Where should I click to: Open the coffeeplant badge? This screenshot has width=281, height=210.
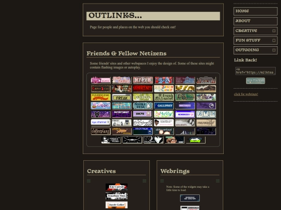pos(101,131)
